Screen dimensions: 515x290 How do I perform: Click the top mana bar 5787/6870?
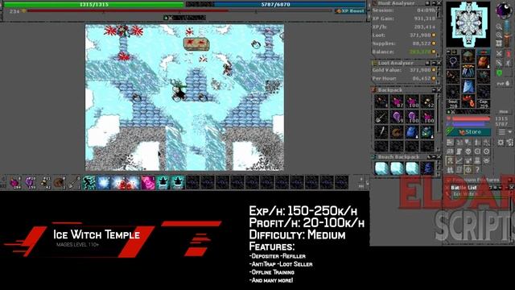coord(275,5)
